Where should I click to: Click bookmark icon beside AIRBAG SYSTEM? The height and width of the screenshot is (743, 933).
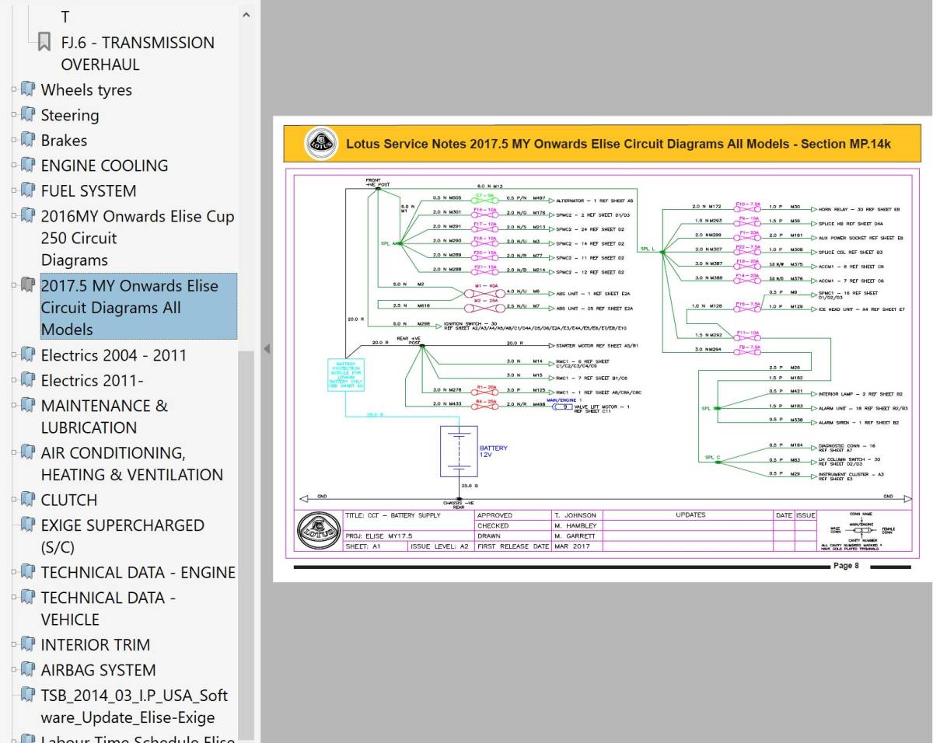[x=28, y=670]
